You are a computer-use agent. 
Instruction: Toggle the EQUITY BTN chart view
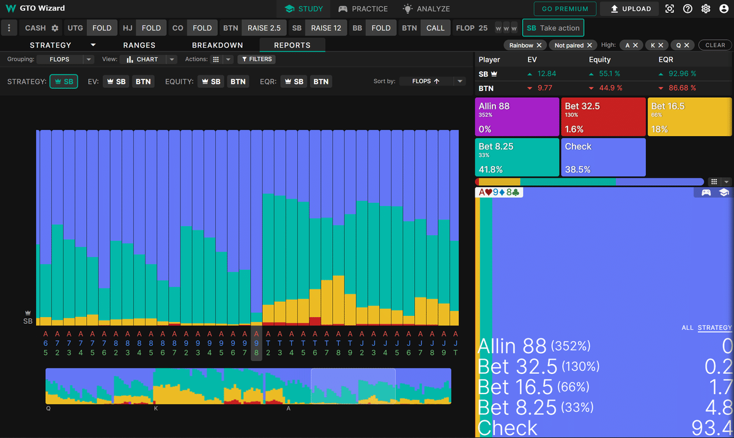coord(239,81)
